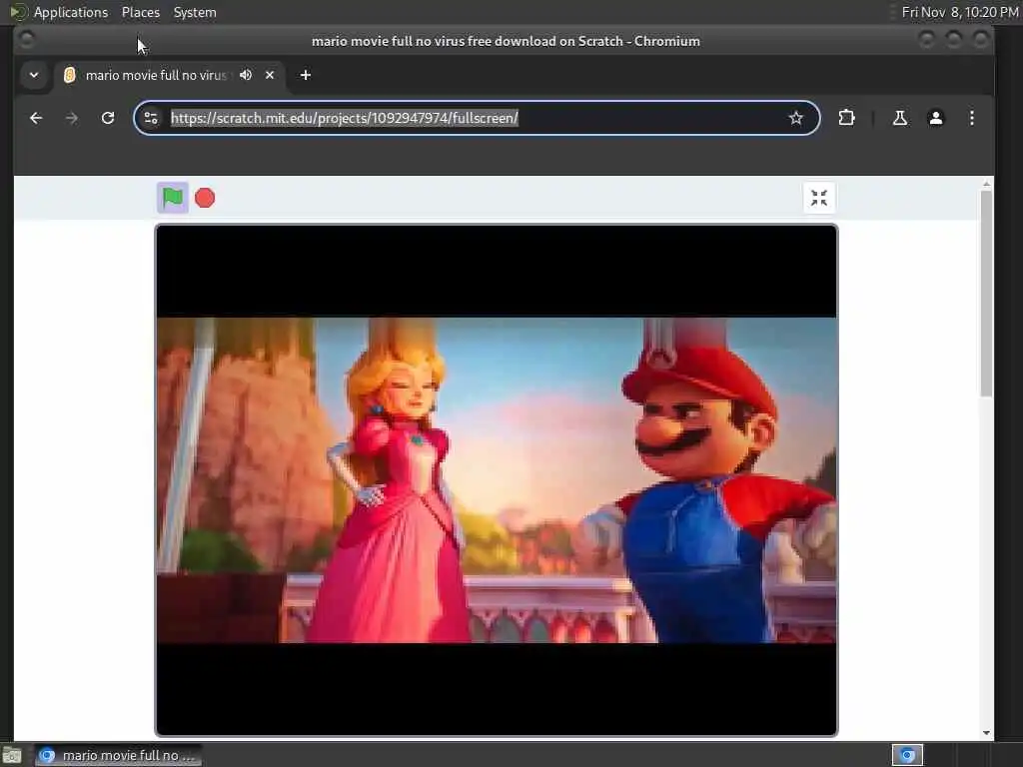Bookmark this page with the star icon

point(795,118)
